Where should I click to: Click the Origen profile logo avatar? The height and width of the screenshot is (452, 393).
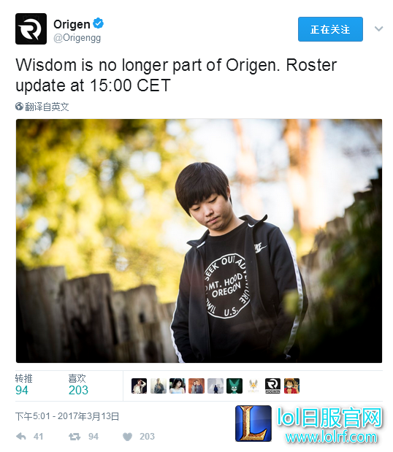31,28
